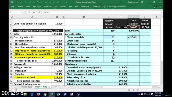
Task: Switch to the Home ribbon tab
Action: [20, 7]
